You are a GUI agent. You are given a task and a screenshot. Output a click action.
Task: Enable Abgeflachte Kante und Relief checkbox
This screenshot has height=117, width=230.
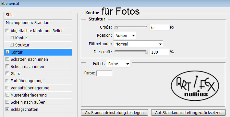point(7,31)
